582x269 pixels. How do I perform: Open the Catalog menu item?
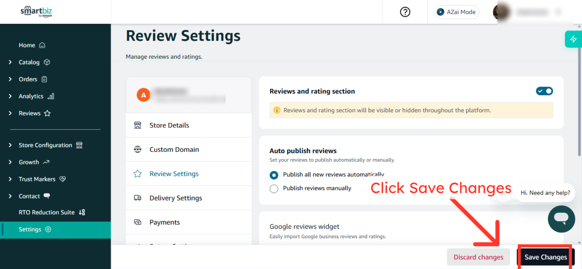[x=29, y=62]
